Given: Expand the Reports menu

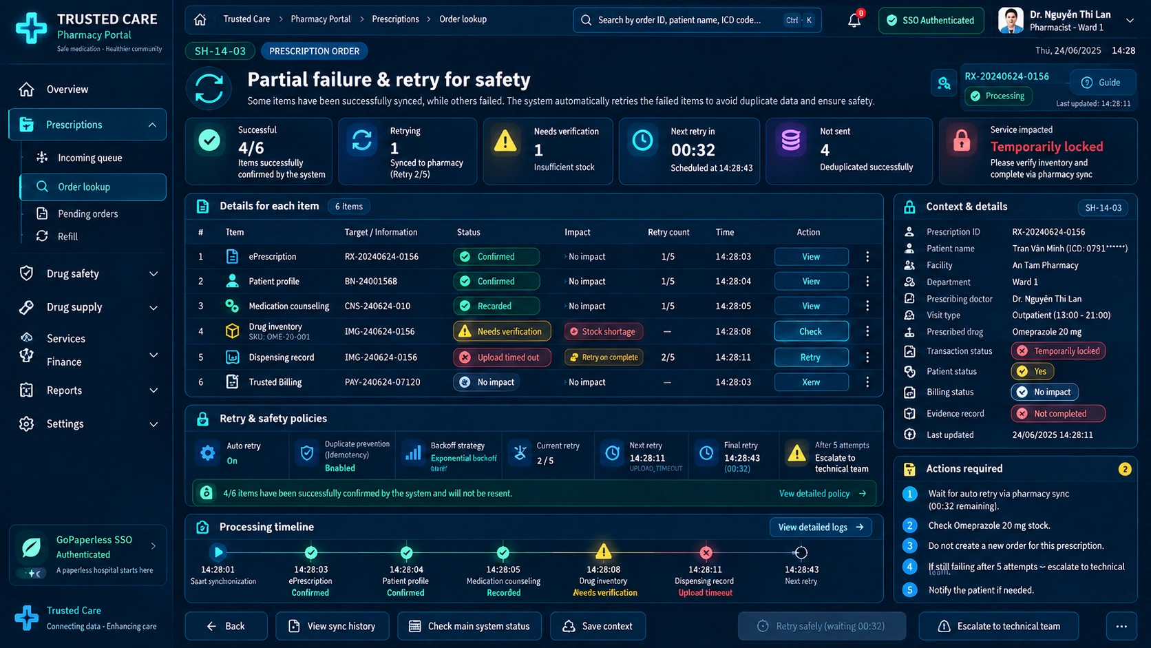Looking at the screenshot, I should (154, 390).
